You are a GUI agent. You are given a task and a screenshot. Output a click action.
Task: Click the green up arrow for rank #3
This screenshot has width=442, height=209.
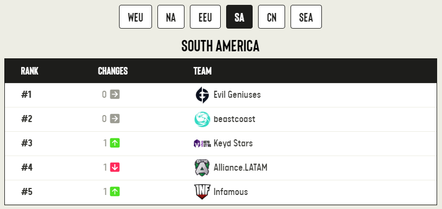coord(115,143)
